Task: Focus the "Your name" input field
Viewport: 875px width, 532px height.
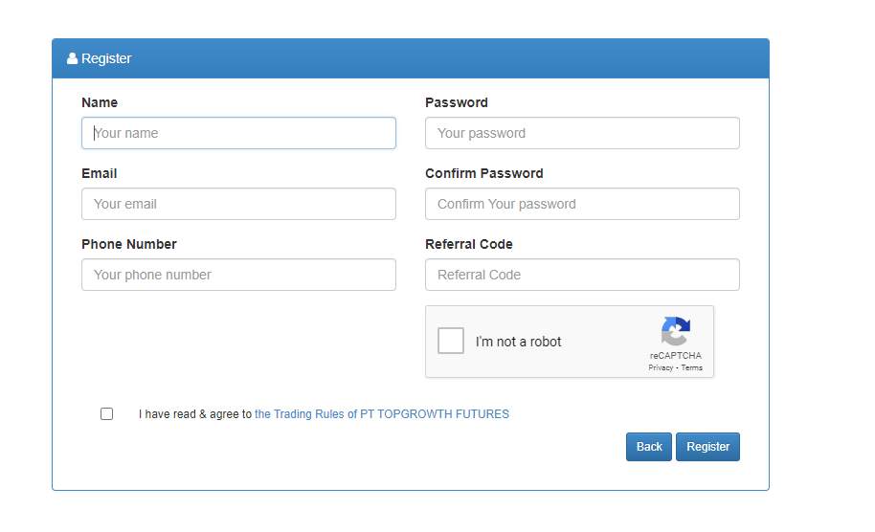Action: [238, 133]
